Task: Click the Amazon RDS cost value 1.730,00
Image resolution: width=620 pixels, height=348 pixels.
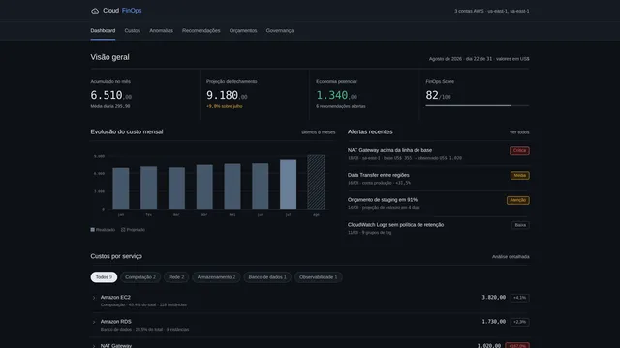Action: click(493, 322)
